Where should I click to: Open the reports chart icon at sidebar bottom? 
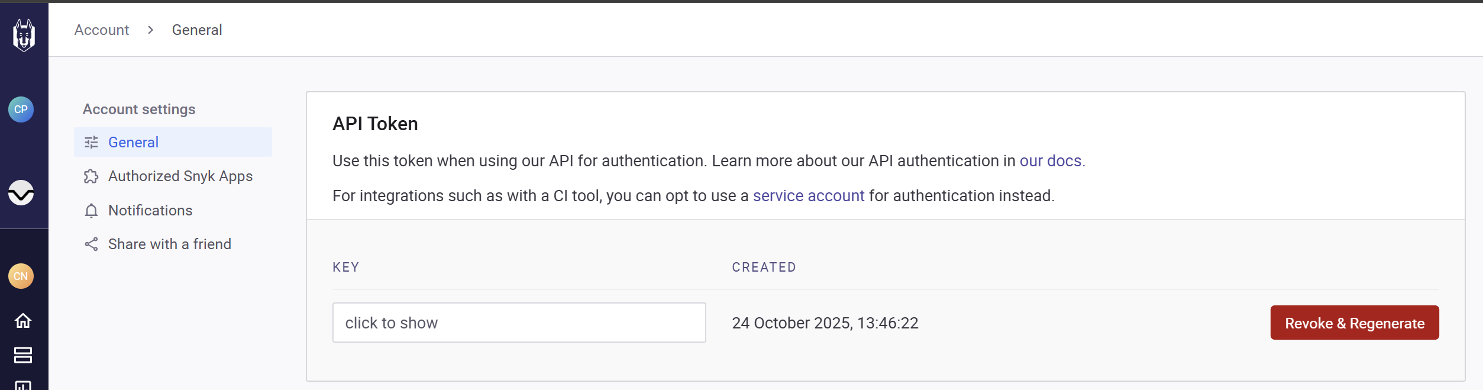pyautogui.click(x=23, y=385)
